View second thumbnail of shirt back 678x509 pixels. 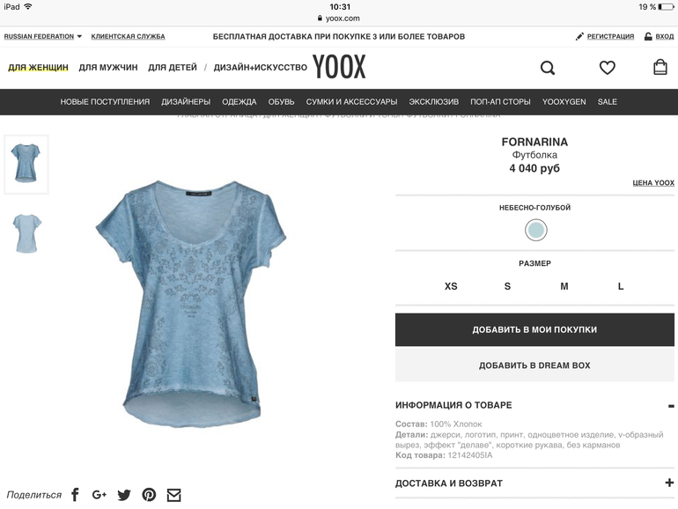(x=26, y=233)
